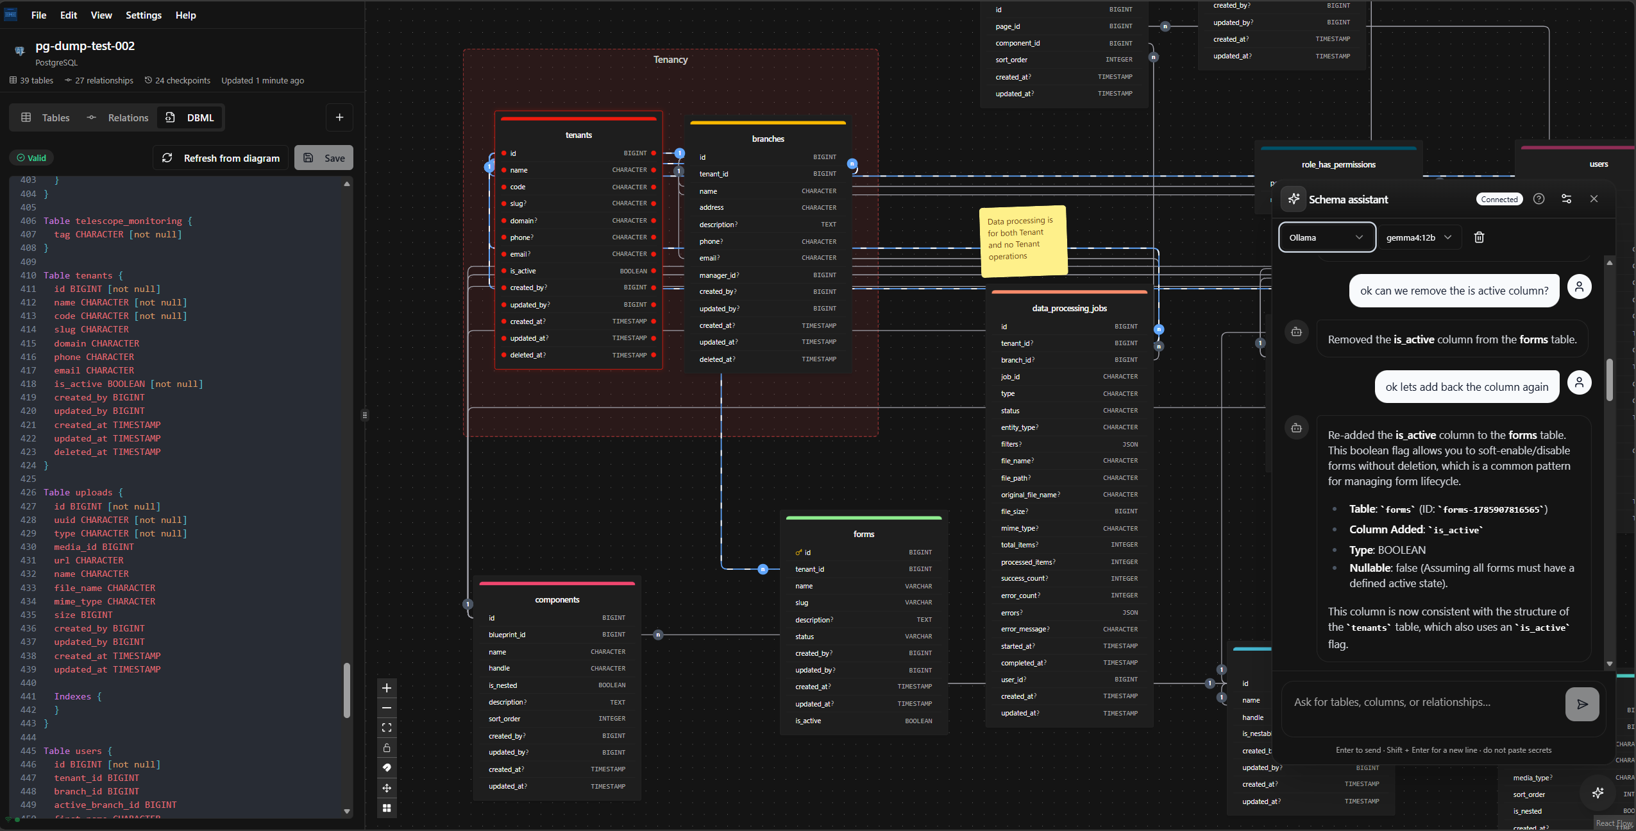
Task: Toggle the snap magnet control
Action: [x=387, y=767]
